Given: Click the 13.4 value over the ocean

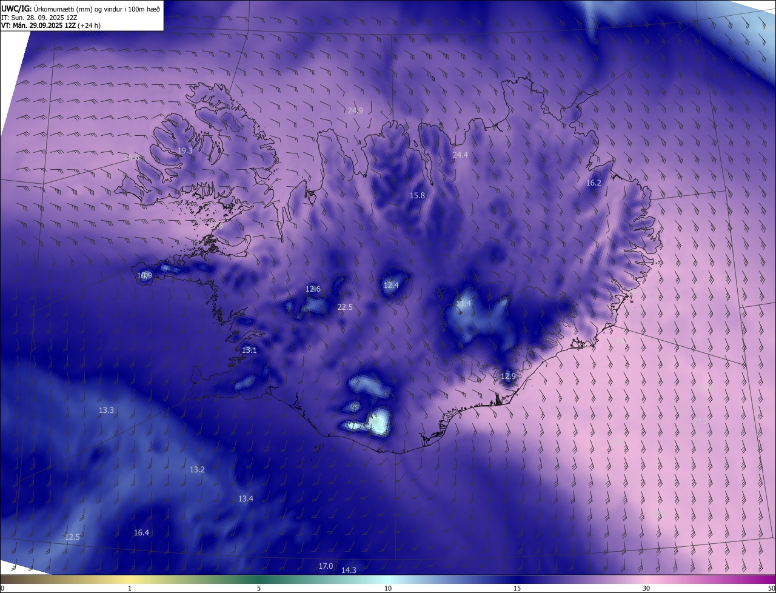Looking at the screenshot, I should tap(246, 498).
